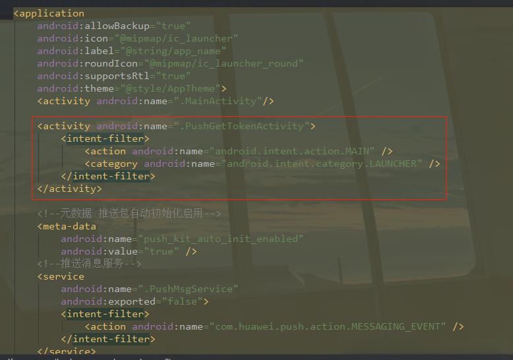Click the closing </intent-filter> tag under PushGetTokenActivity

108,177
